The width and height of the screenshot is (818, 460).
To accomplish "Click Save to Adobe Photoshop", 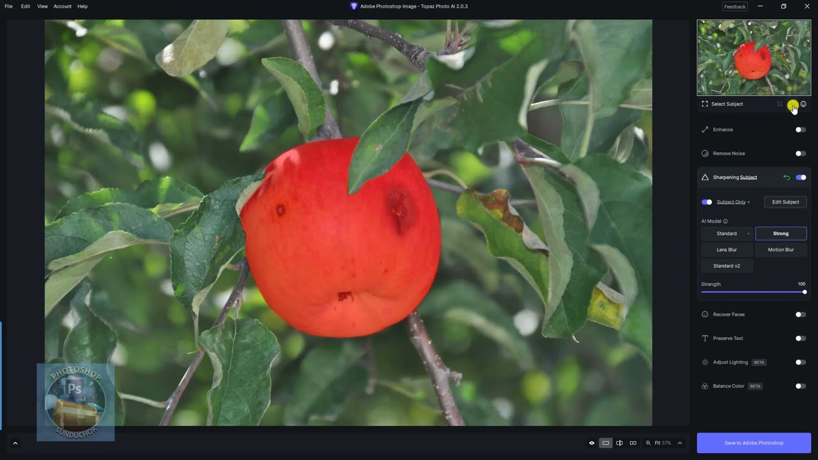I will pyautogui.click(x=753, y=443).
